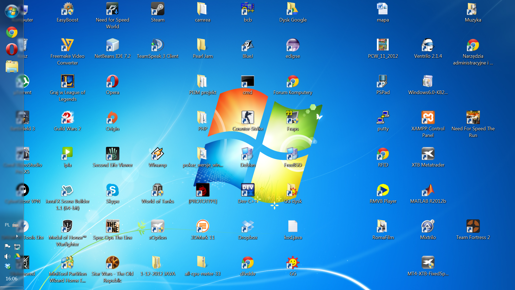Viewport: 515px width, 290px height.
Task: Select the Second Life Viewer shortcut
Action: [112, 157]
